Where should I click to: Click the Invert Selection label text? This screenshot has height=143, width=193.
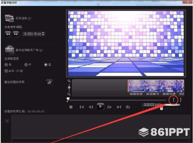[x=23, y=18]
